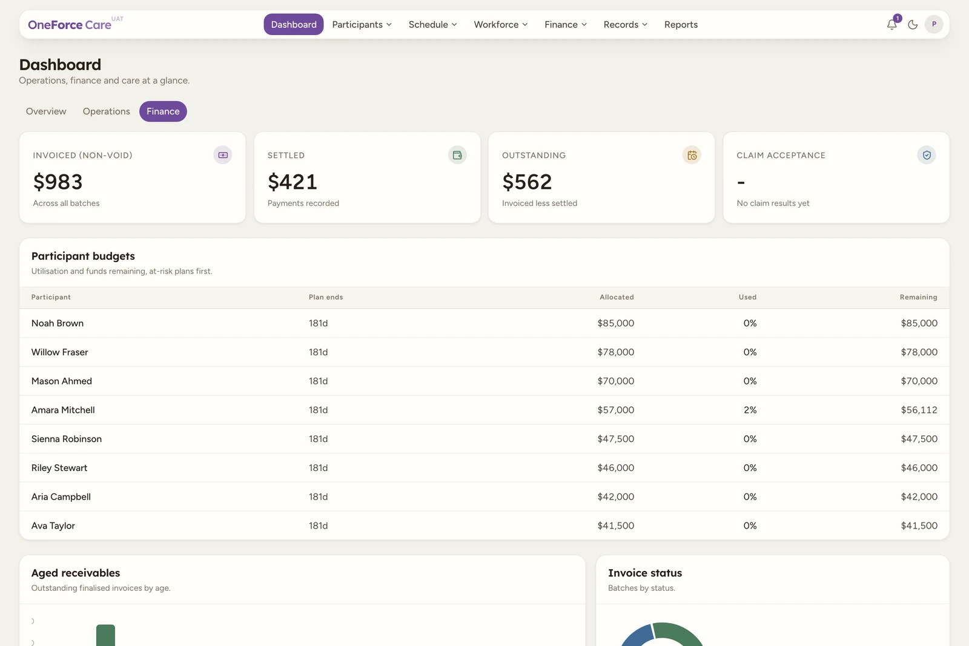Image resolution: width=969 pixels, height=646 pixels.
Task: Open Riley Stewart's row
Action: point(484,468)
